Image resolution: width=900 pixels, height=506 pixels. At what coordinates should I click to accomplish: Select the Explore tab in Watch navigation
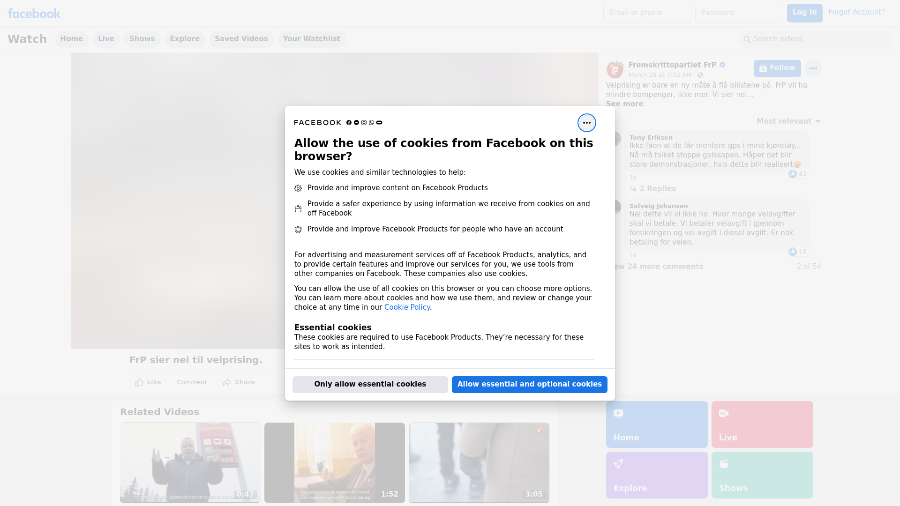coord(185,39)
